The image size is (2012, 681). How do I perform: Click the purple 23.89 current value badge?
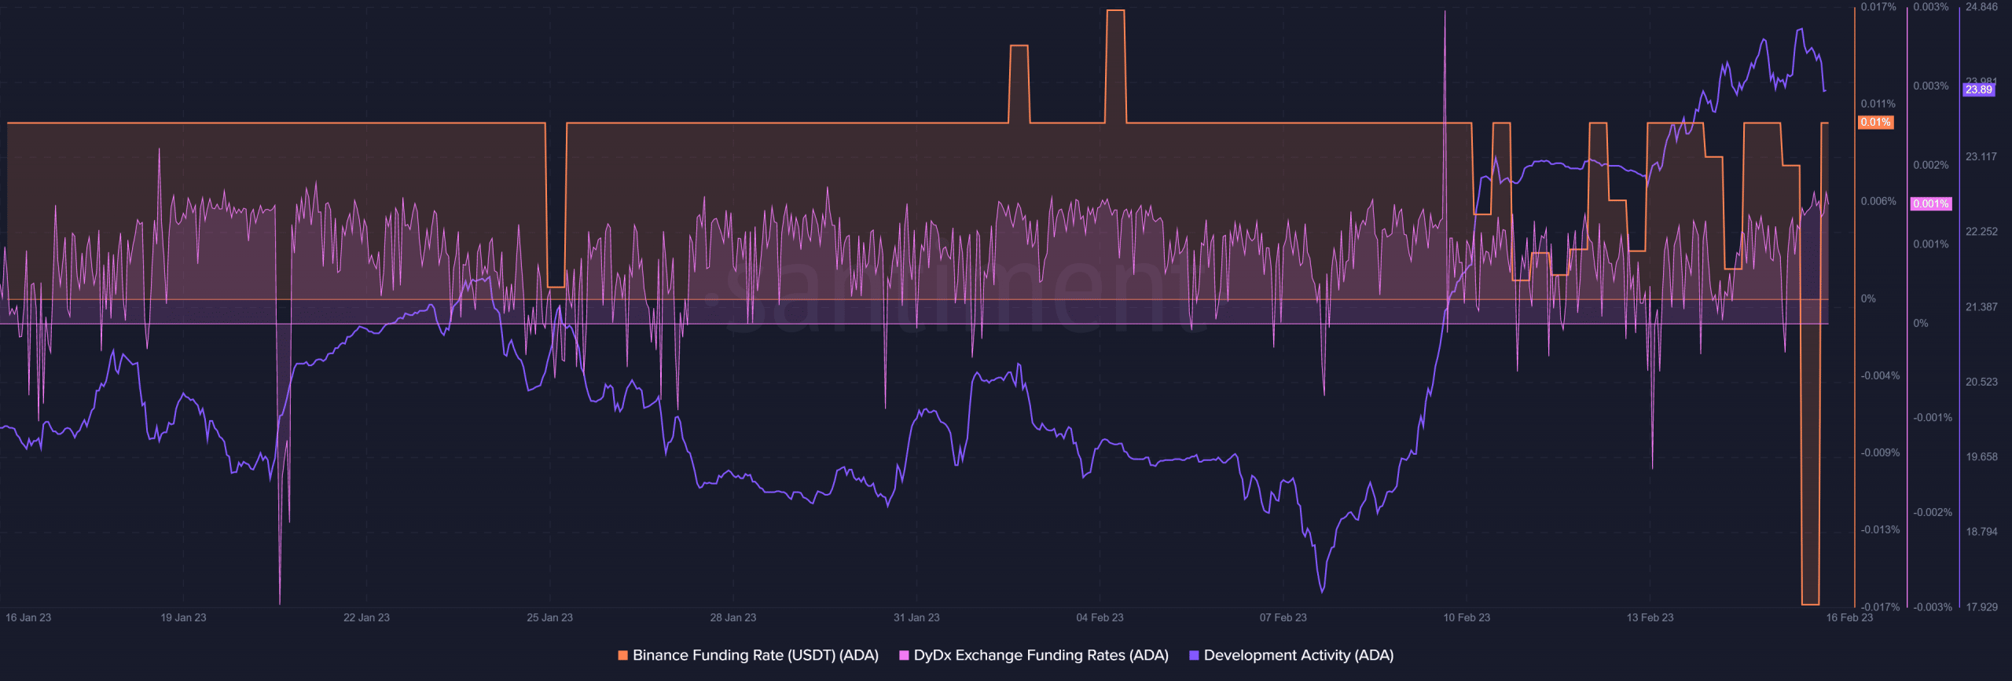1979,90
